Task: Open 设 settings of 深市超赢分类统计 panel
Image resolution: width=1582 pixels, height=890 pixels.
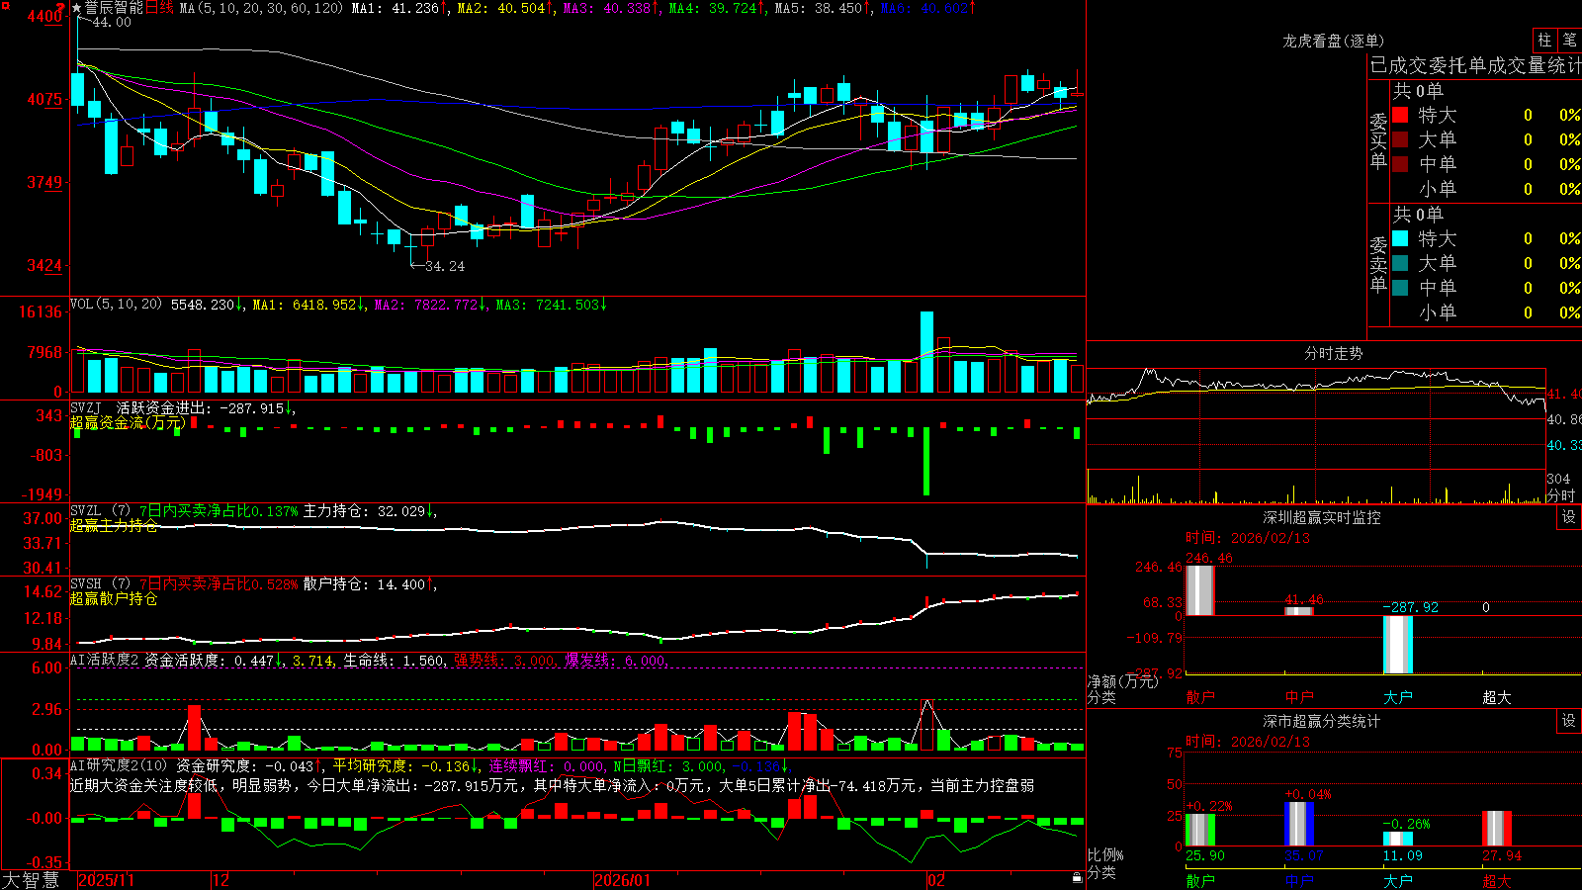Action: point(1569,721)
